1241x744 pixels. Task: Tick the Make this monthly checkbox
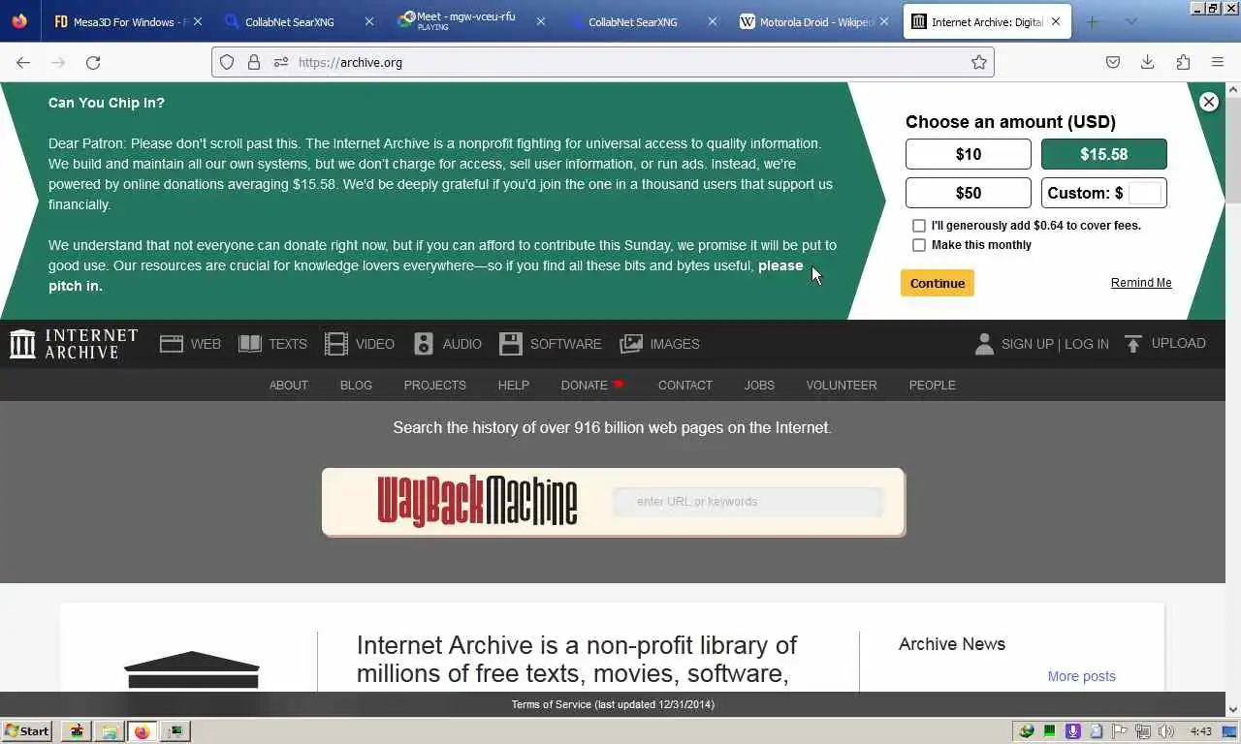tap(919, 245)
